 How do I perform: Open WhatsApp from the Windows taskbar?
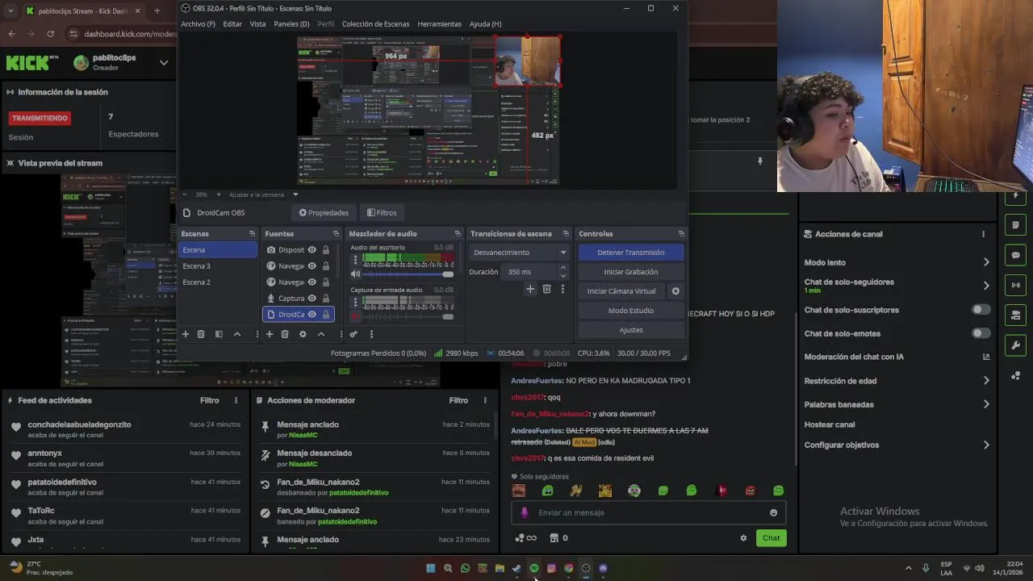point(465,568)
